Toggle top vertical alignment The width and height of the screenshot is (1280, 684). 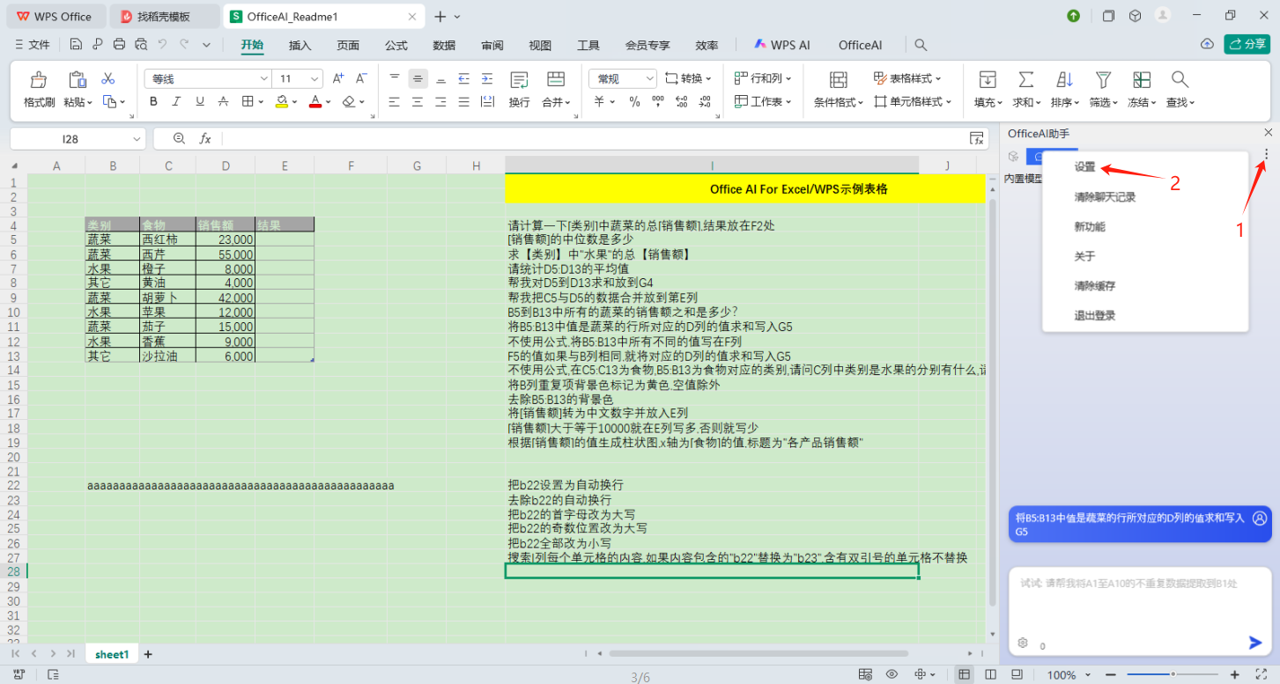(x=395, y=78)
